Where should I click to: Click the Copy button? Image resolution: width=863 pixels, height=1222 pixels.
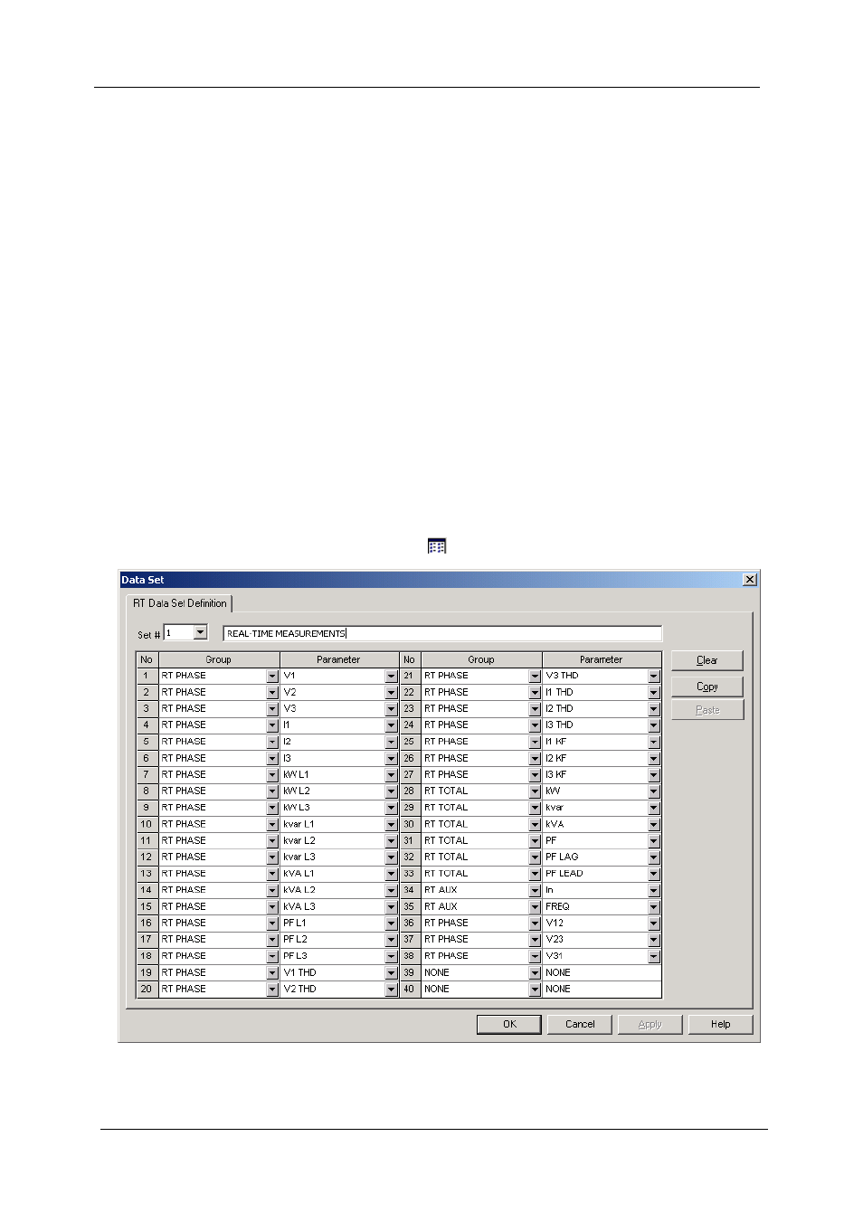[x=707, y=687]
